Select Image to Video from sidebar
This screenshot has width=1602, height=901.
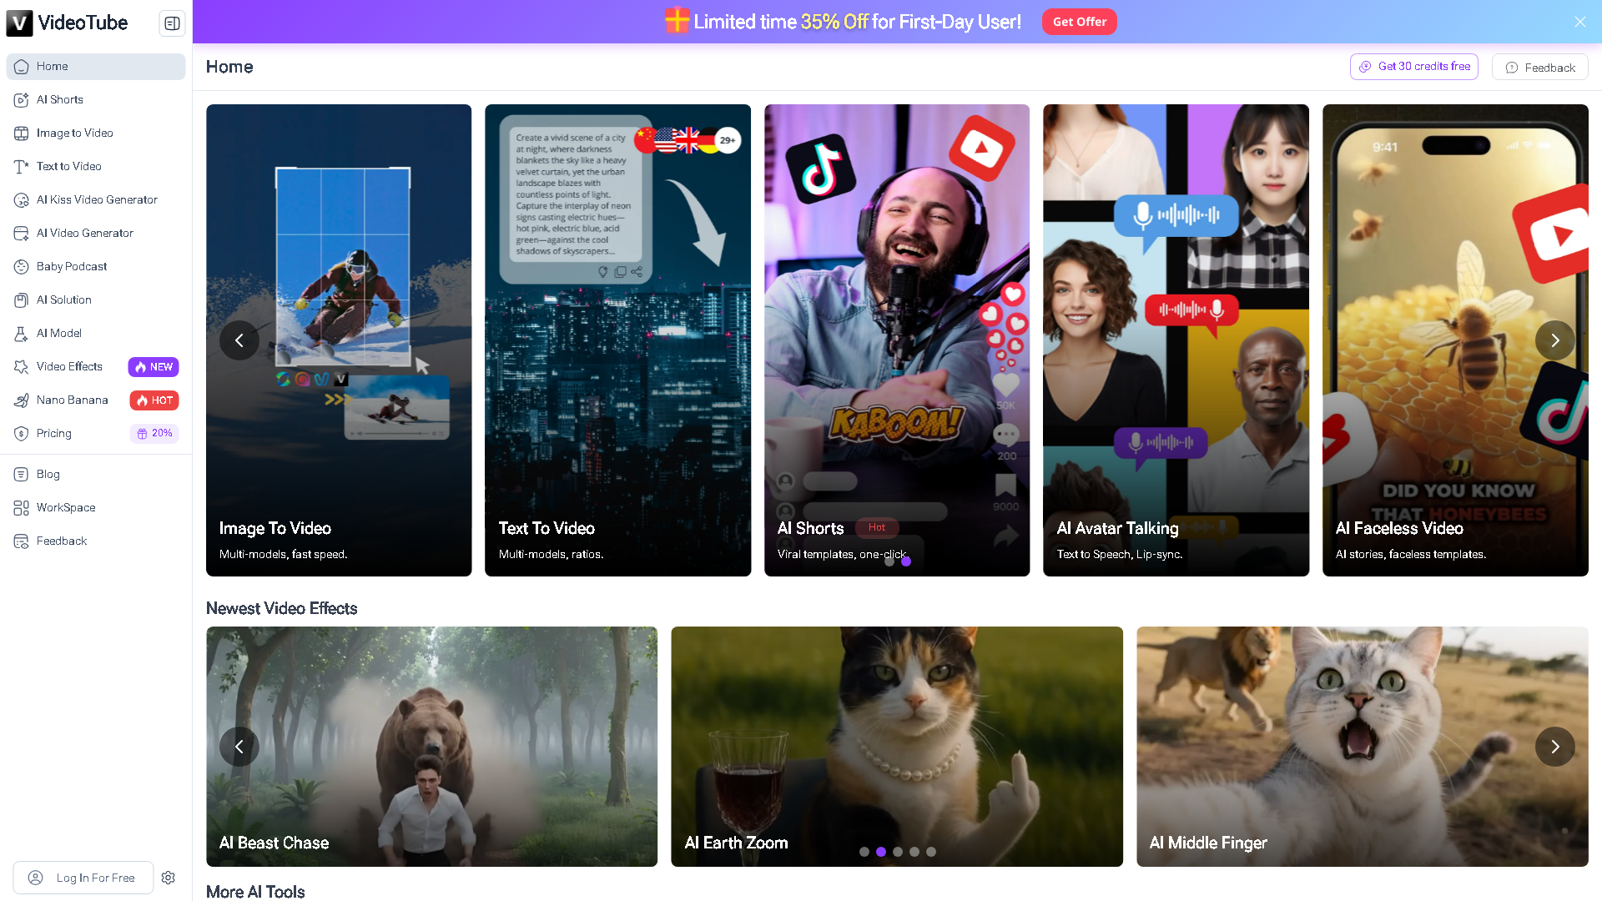point(74,133)
